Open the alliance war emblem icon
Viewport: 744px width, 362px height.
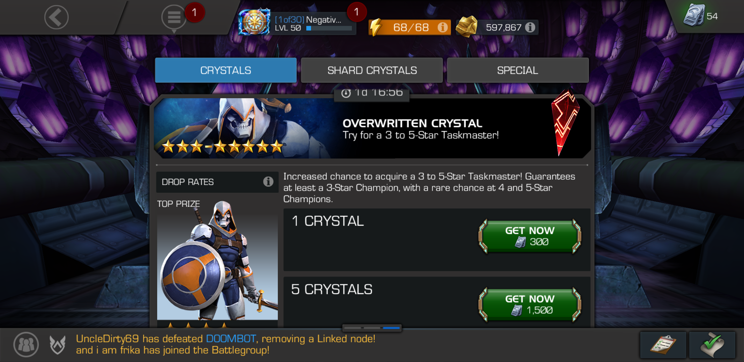(x=57, y=345)
